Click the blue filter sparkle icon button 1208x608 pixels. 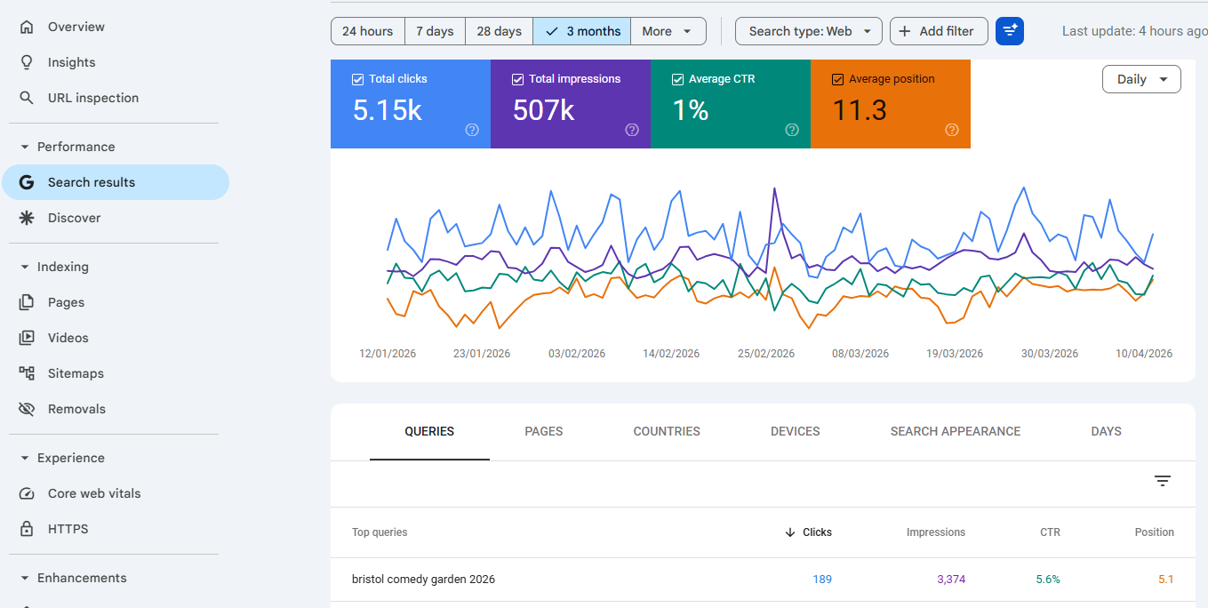pyautogui.click(x=1010, y=31)
